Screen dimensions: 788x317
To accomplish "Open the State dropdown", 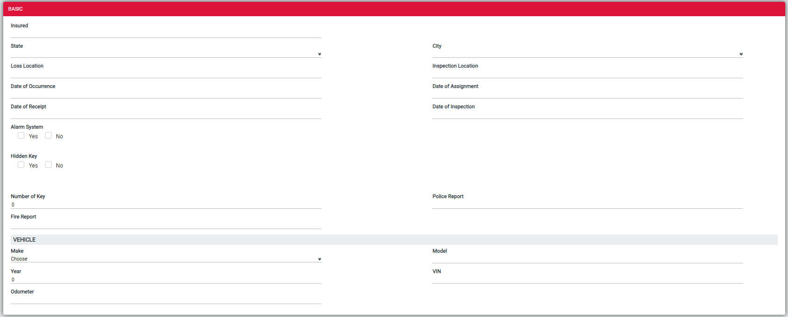I will (x=166, y=54).
